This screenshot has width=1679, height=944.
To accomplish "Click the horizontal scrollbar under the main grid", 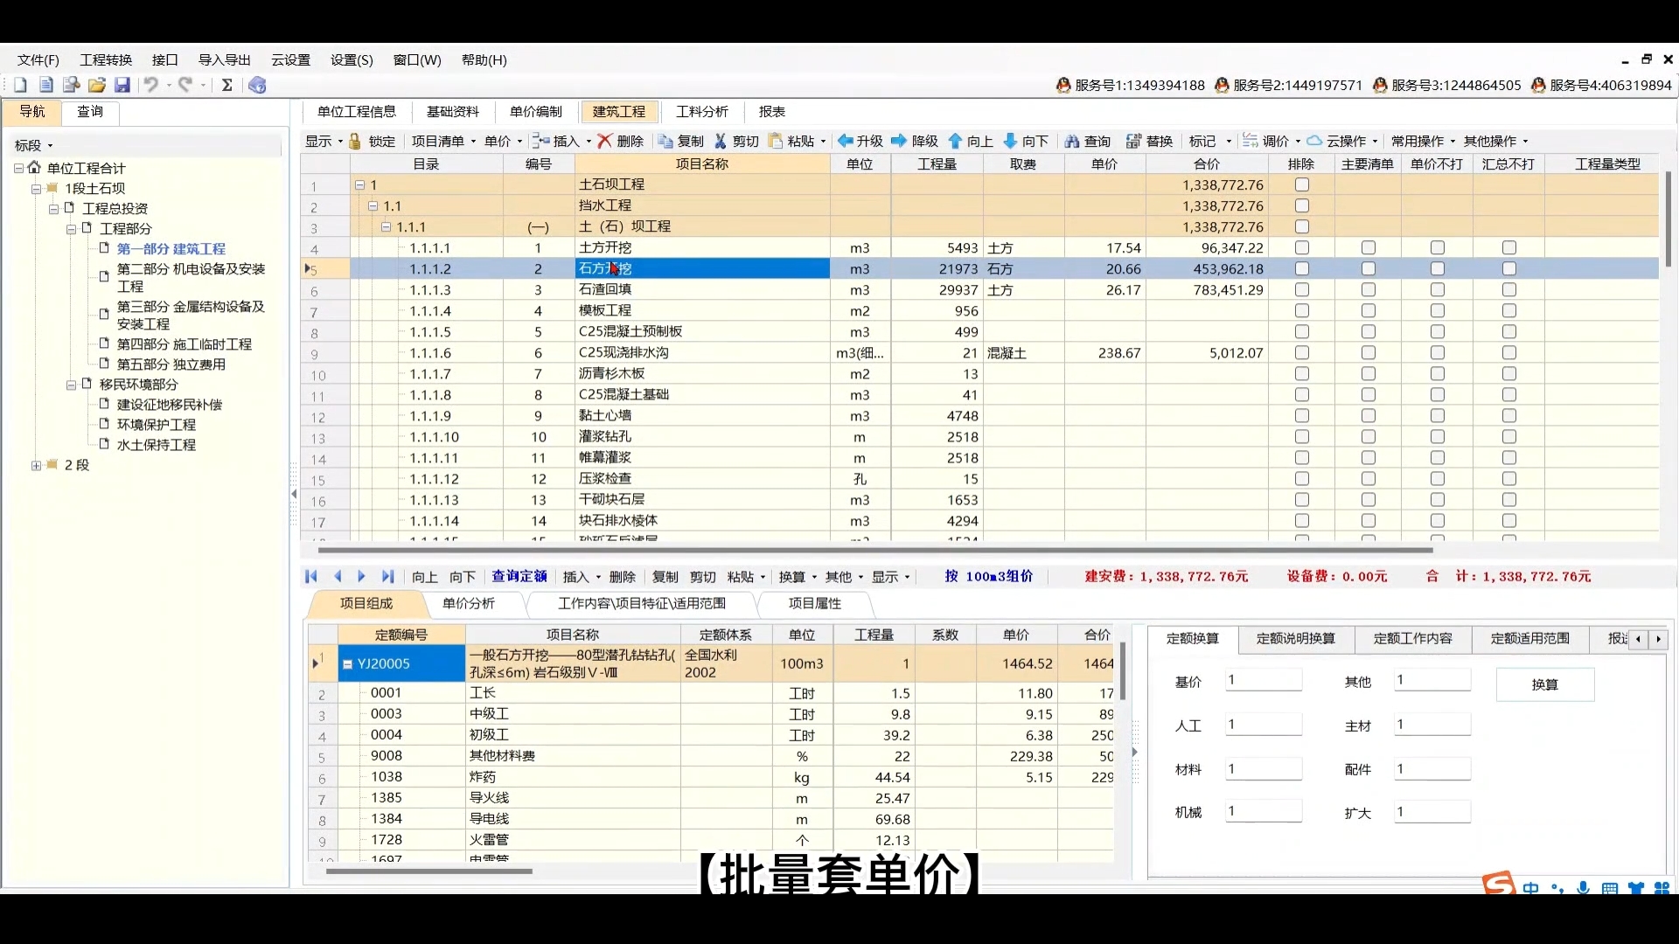I will pos(875,551).
